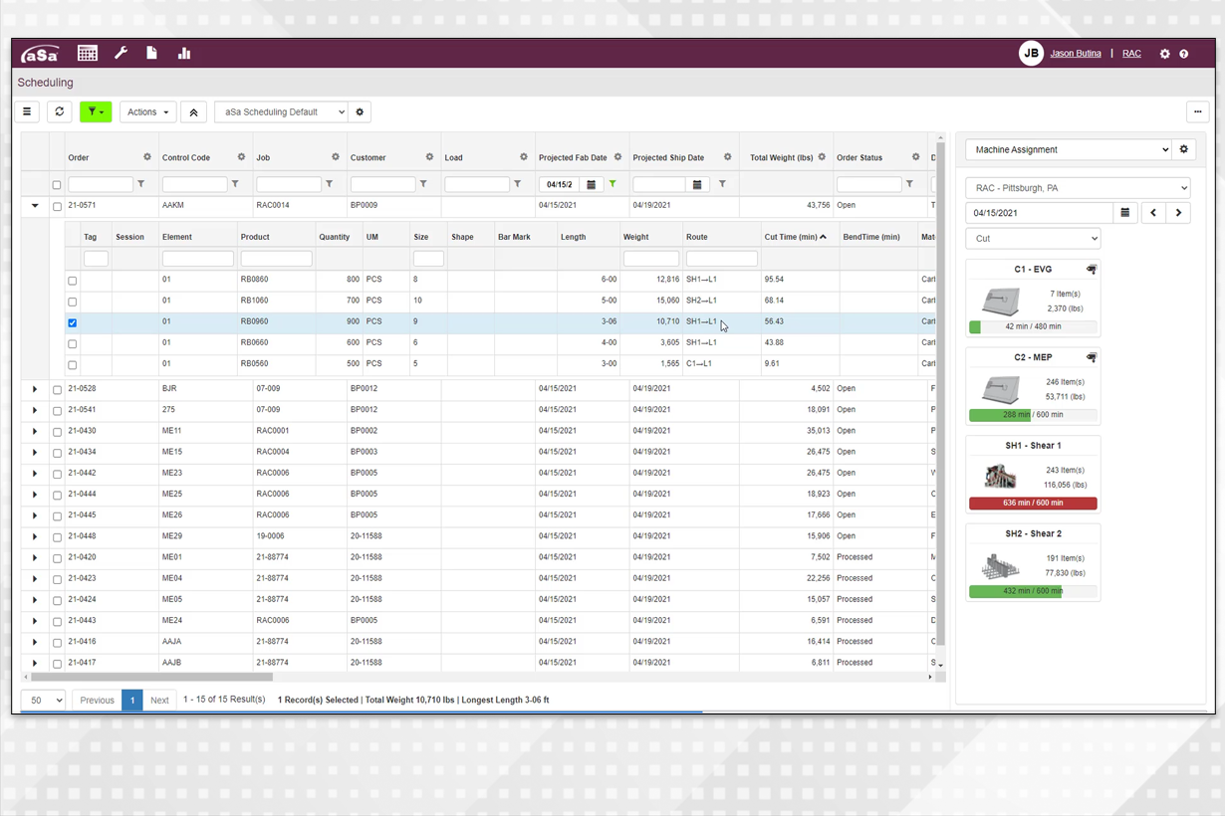Open the calendar icon in top navigation
Screen dimensions: 1225x816
pyautogui.click(x=88, y=54)
